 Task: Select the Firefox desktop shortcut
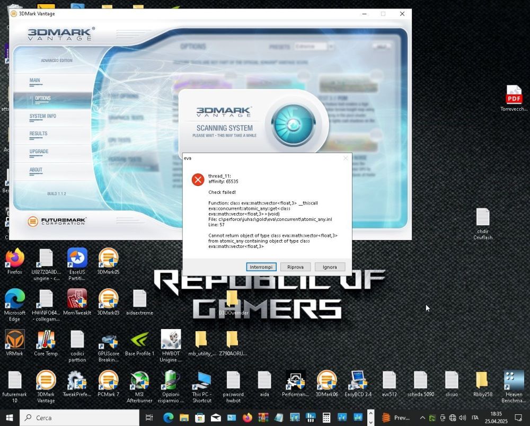(14, 262)
